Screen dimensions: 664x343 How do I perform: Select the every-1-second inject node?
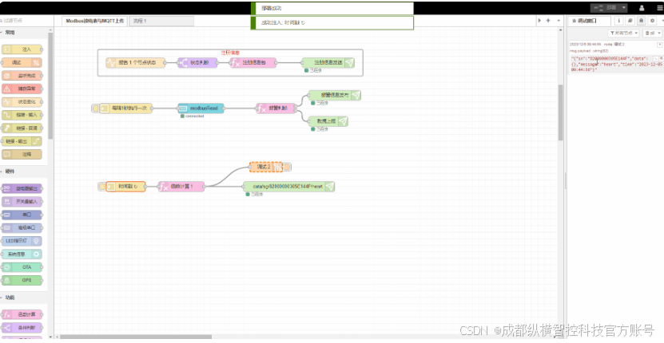(125, 108)
